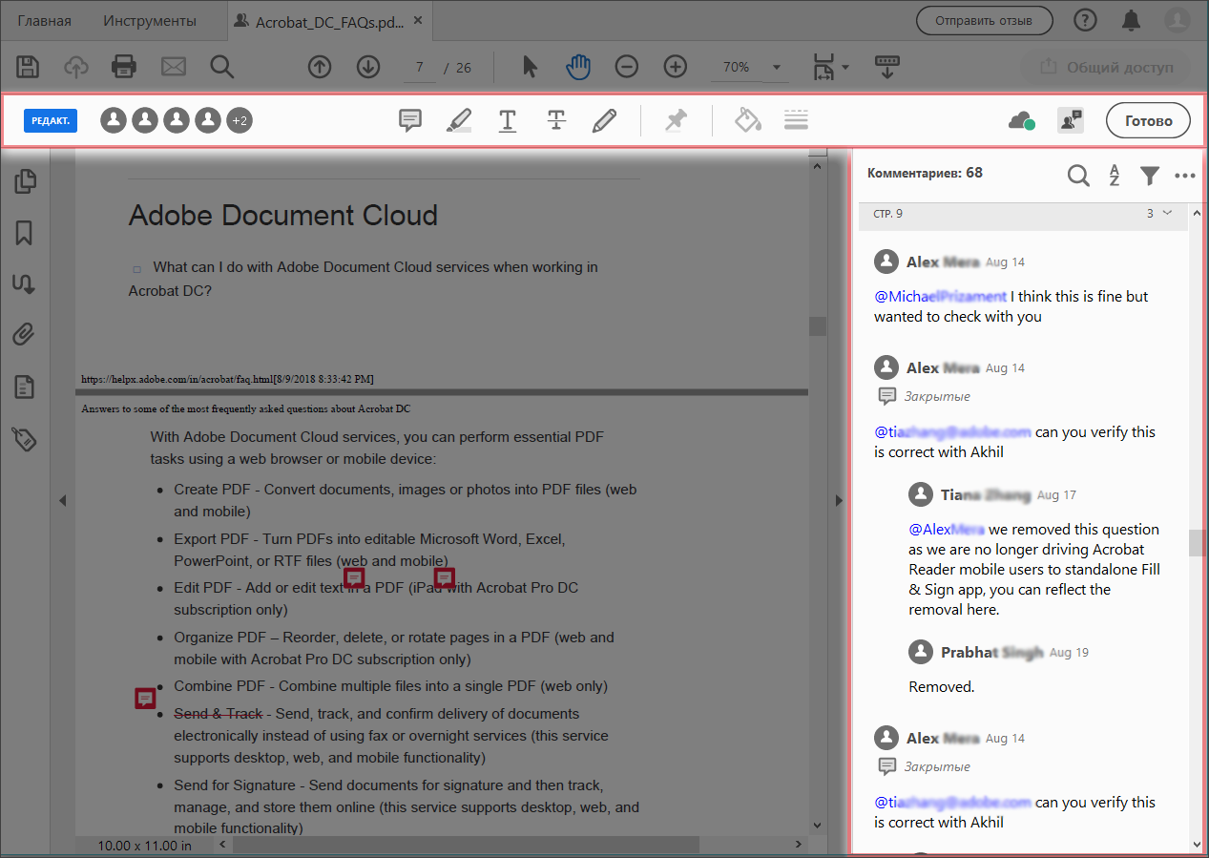Open the color fill bucket picker
Image resolution: width=1209 pixels, height=858 pixels.
click(x=748, y=120)
